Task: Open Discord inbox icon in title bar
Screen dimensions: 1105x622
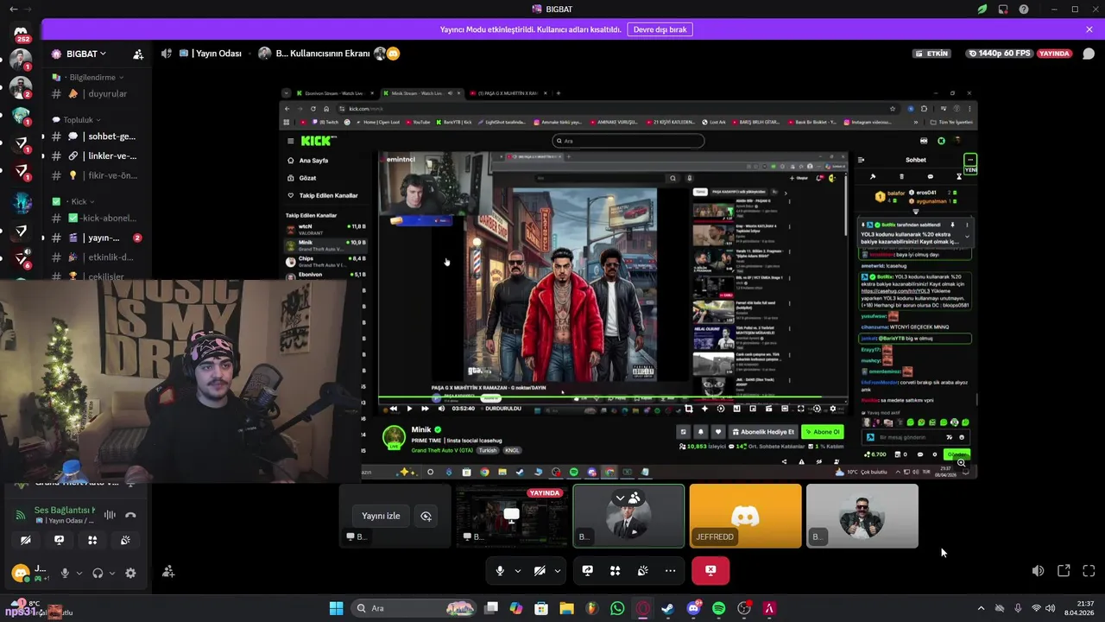Action: [1003, 10]
